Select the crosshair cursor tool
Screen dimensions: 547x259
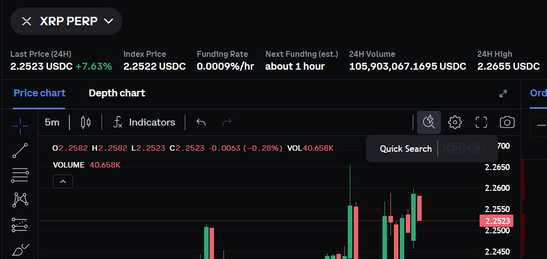tap(20, 126)
